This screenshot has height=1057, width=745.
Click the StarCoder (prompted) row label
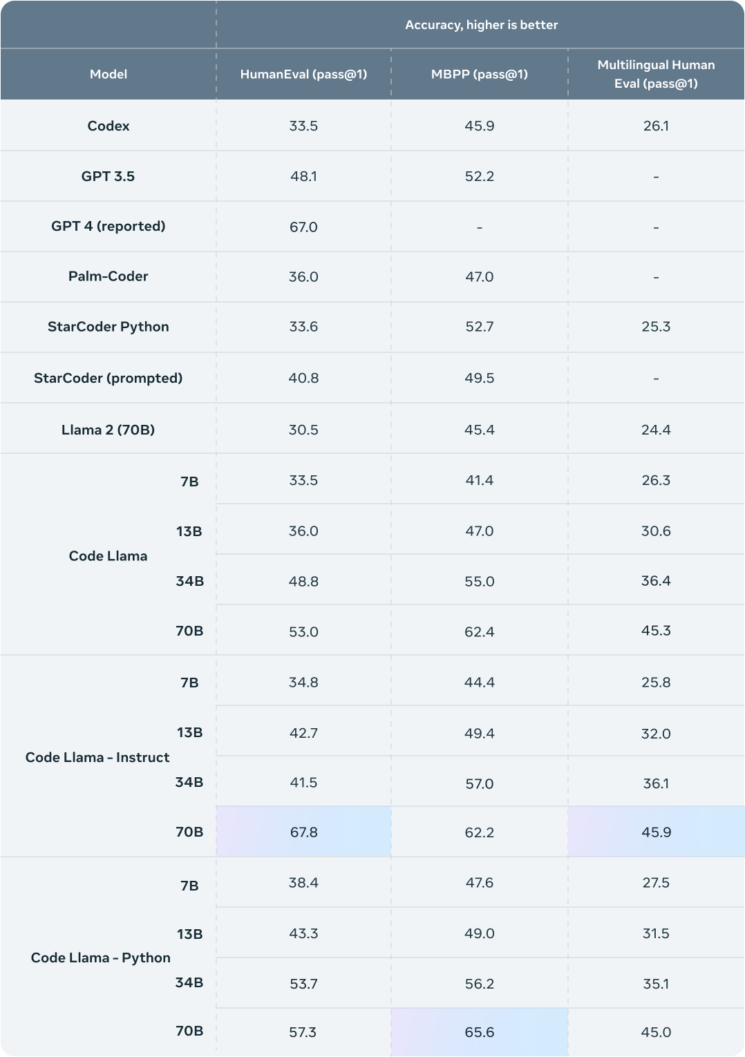tap(109, 378)
